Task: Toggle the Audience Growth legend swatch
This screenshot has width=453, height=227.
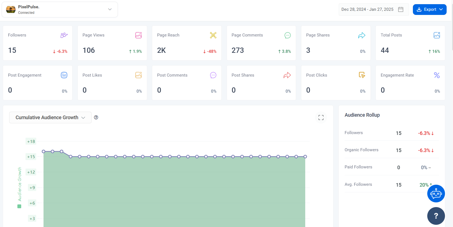Action: pos(19,206)
